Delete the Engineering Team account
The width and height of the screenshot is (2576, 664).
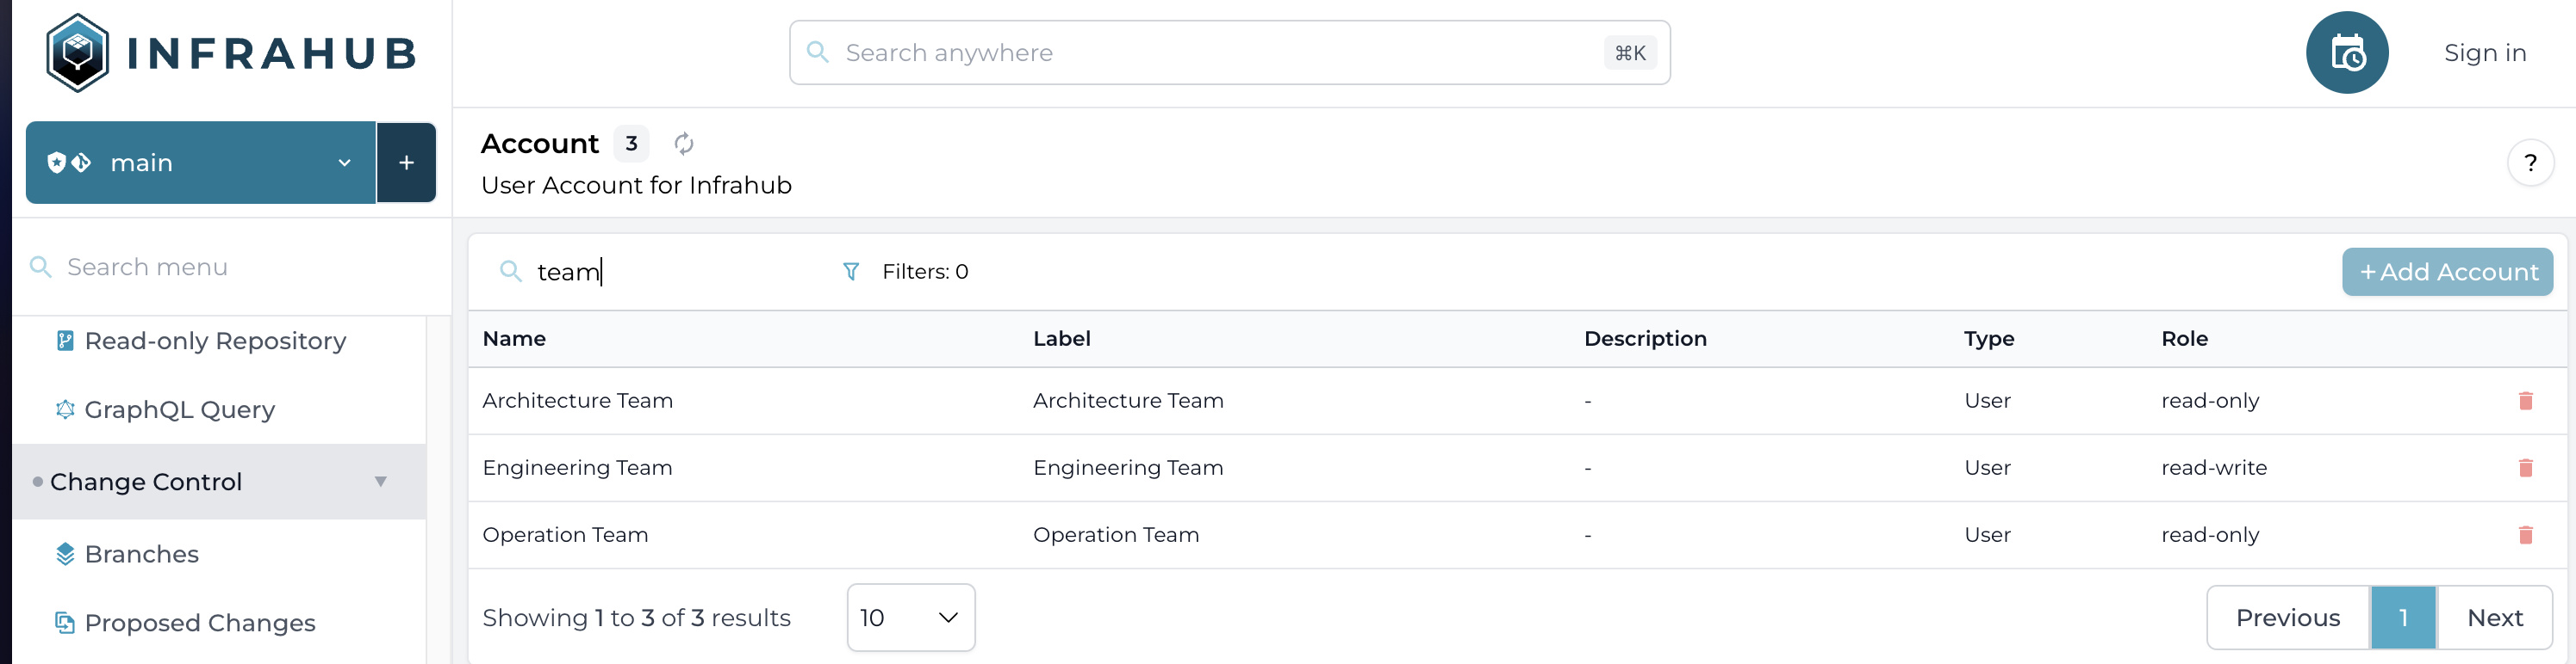point(2524,467)
